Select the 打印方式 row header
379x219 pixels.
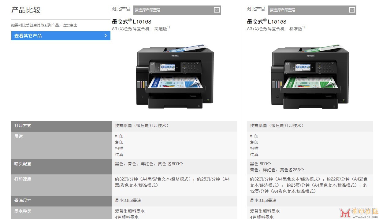[61, 126]
